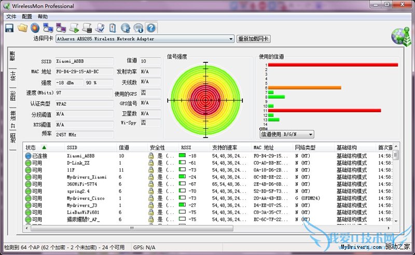This screenshot has width=415, height=255.
Task: Expand the 信道使用 B/G/N dropdown
Action: tap(286, 135)
